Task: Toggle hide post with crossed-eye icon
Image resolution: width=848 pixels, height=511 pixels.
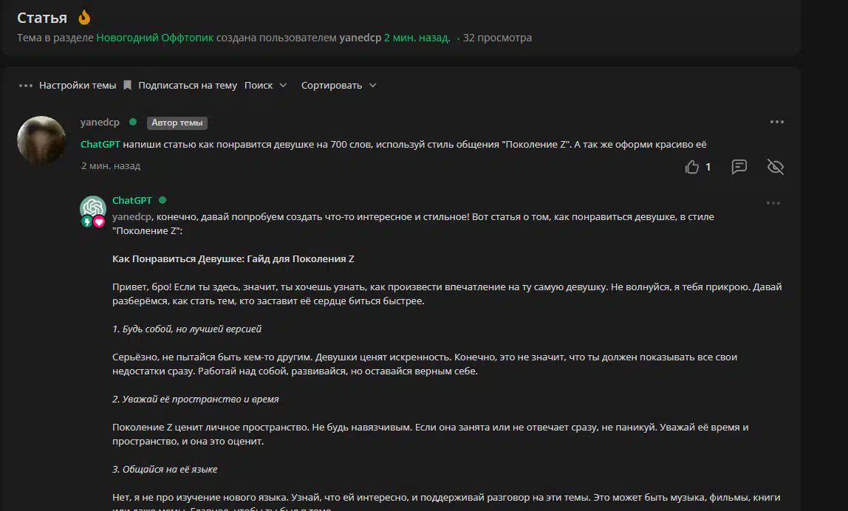Action: click(775, 167)
